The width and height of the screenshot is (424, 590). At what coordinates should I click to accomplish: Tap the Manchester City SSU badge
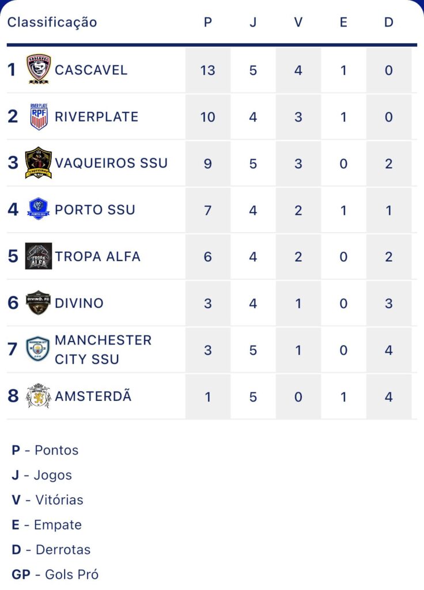pos(37,349)
